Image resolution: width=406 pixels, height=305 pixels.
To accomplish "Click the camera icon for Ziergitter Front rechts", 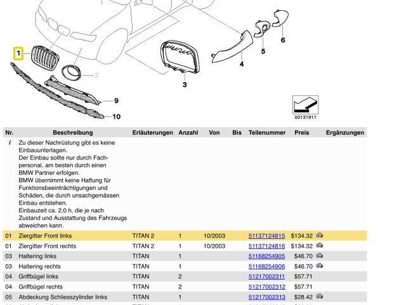I will (319, 246).
